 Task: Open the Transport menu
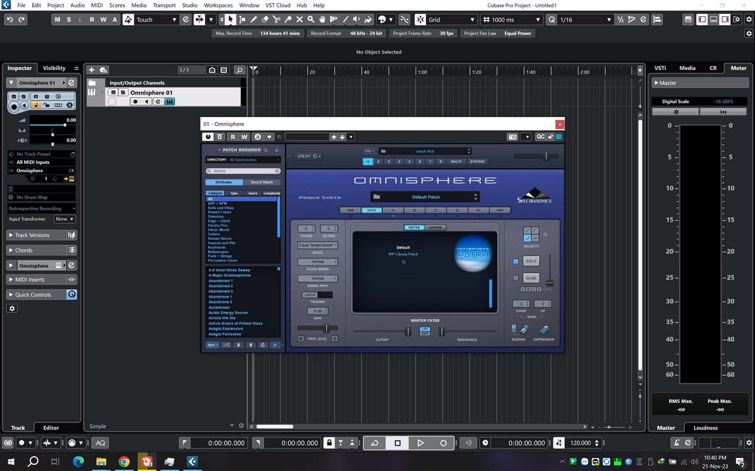coord(164,5)
